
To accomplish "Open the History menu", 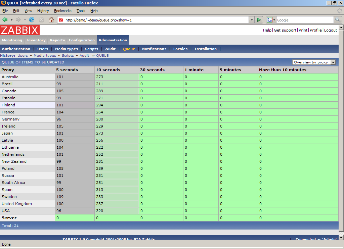I will 43,11.
